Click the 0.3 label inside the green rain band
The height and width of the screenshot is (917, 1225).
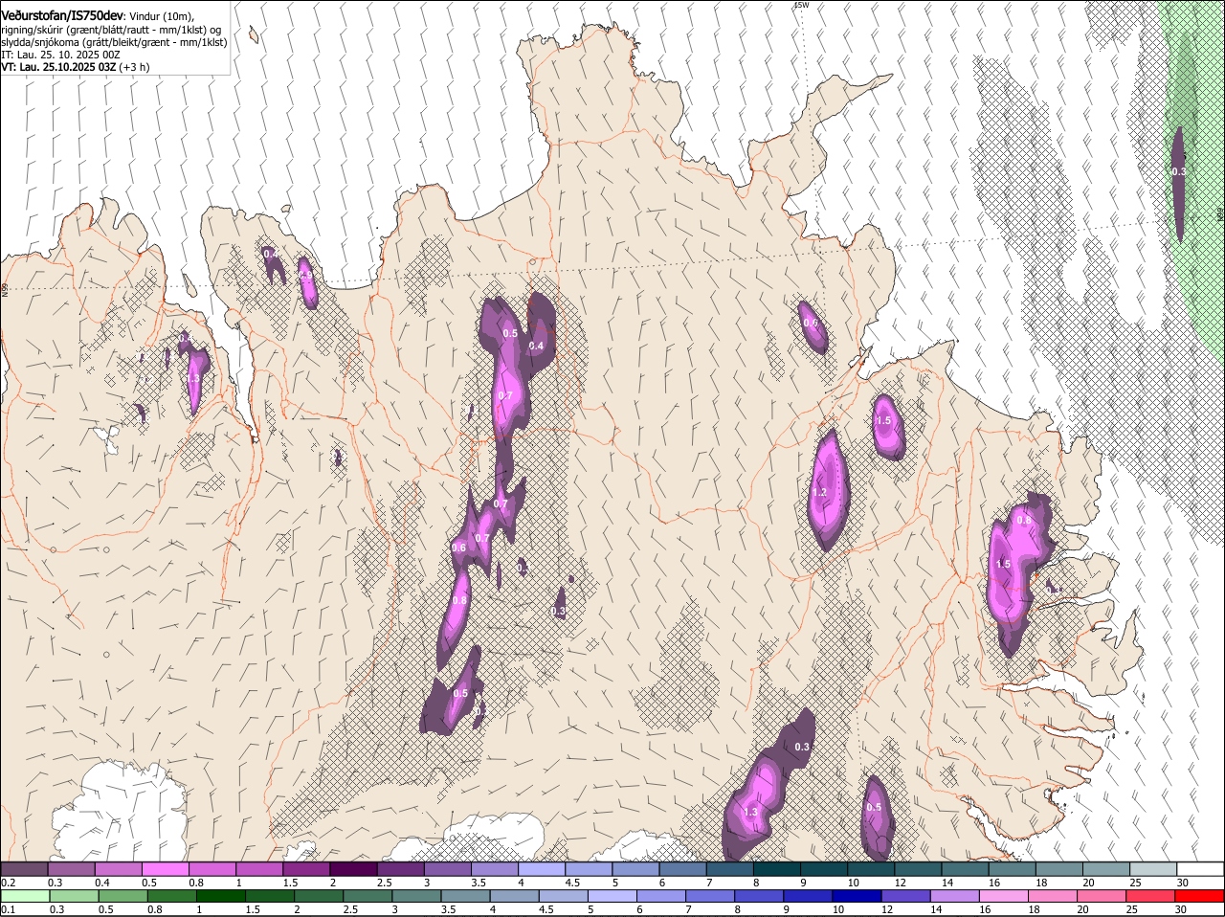(1179, 171)
